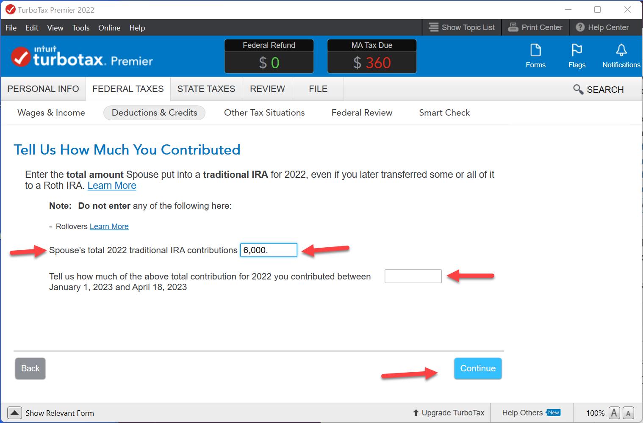Click Upgrade TurboTax

click(x=449, y=413)
